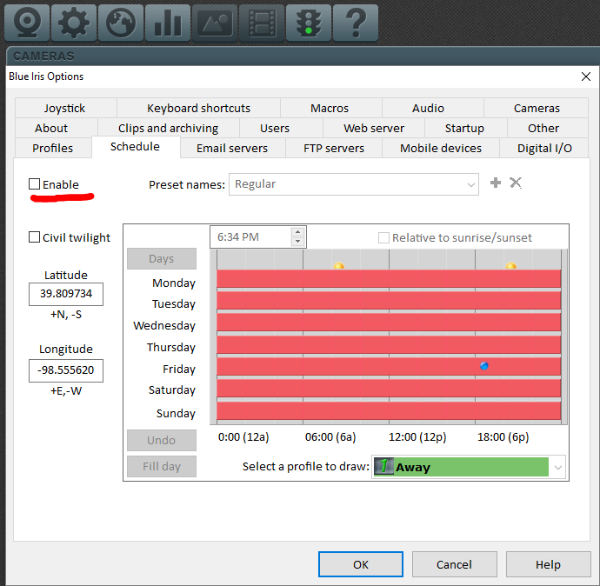600x586 pixels.
Task: Open the Mobile devices tab
Action: pos(441,148)
